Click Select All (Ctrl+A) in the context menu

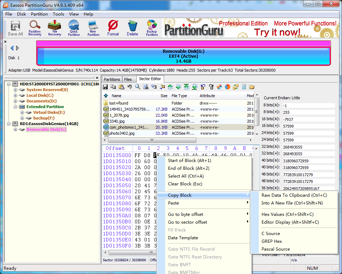186,176
